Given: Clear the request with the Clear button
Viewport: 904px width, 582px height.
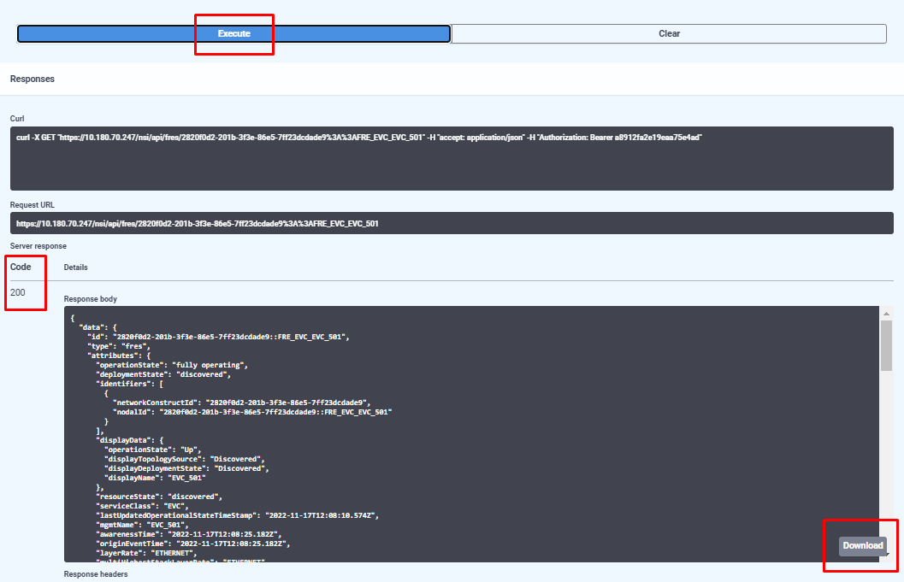Looking at the screenshot, I should tap(669, 33).
